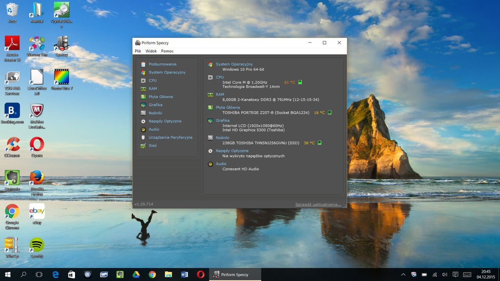Open the Action Center notifications icon
500x281 pixels.
pyautogui.click(x=455, y=275)
